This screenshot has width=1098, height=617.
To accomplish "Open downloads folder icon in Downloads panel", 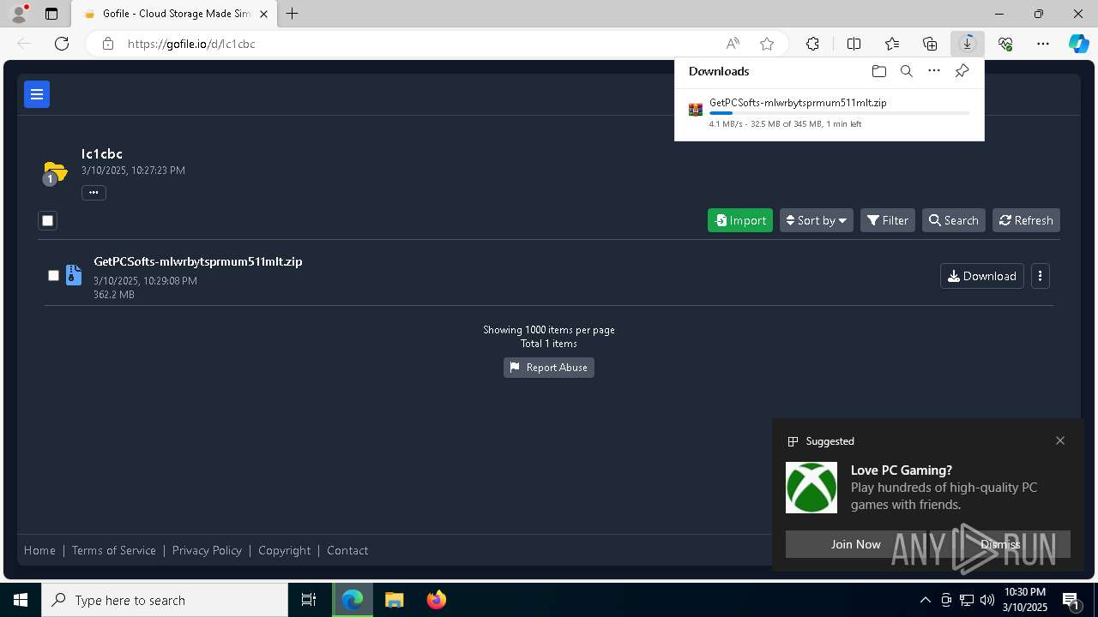I will 878,71.
